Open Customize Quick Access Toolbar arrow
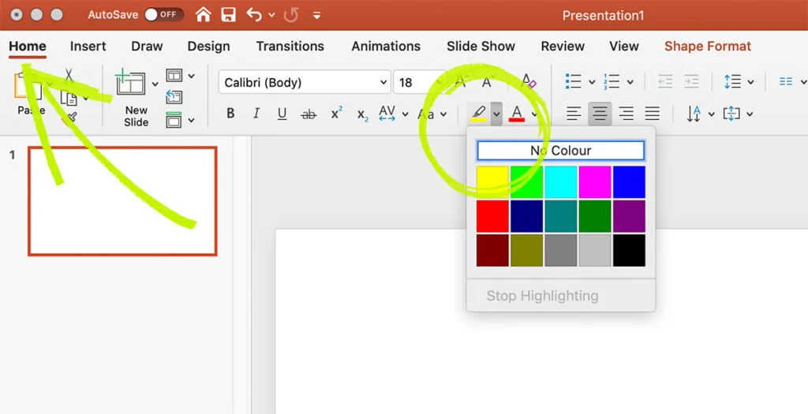808x414 pixels. click(317, 16)
